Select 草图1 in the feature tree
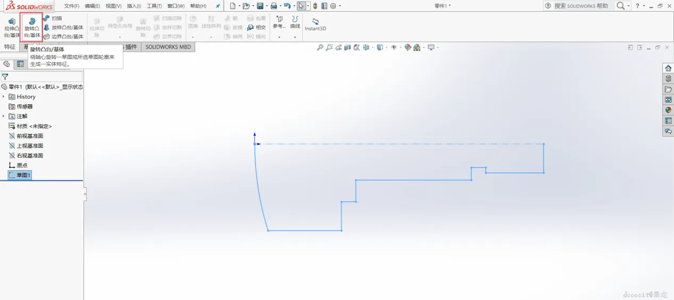674x300 pixels. point(20,175)
